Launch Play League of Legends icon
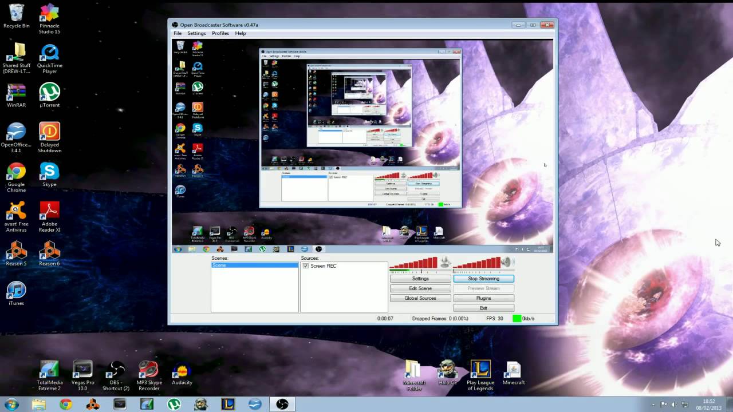This screenshot has height=412, width=733. [x=480, y=375]
